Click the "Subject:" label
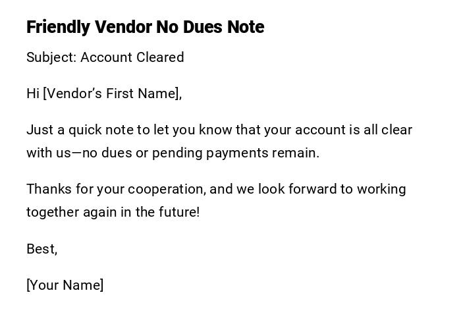Viewport: 461px width, 326px height. [x=51, y=57]
